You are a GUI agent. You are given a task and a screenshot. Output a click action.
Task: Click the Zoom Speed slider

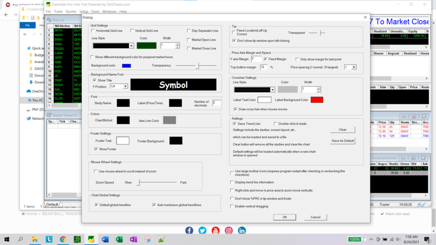[157, 182]
